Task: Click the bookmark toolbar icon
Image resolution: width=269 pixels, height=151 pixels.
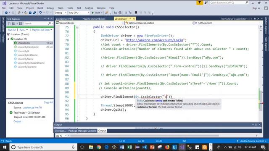Action: [x=136, y=13]
